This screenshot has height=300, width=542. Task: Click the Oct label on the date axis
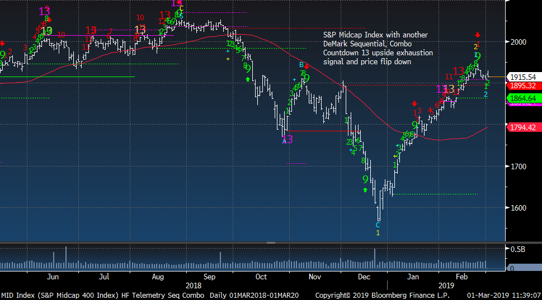pyautogui.click(x=261, y=277)
